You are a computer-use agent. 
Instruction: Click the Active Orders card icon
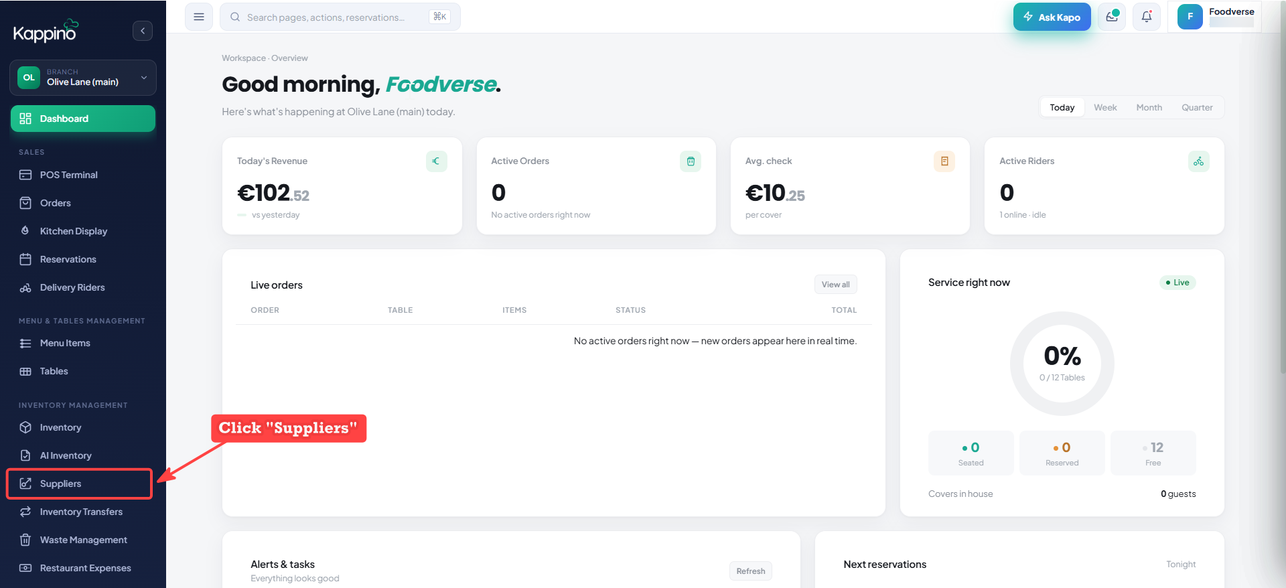coord(691,161)
